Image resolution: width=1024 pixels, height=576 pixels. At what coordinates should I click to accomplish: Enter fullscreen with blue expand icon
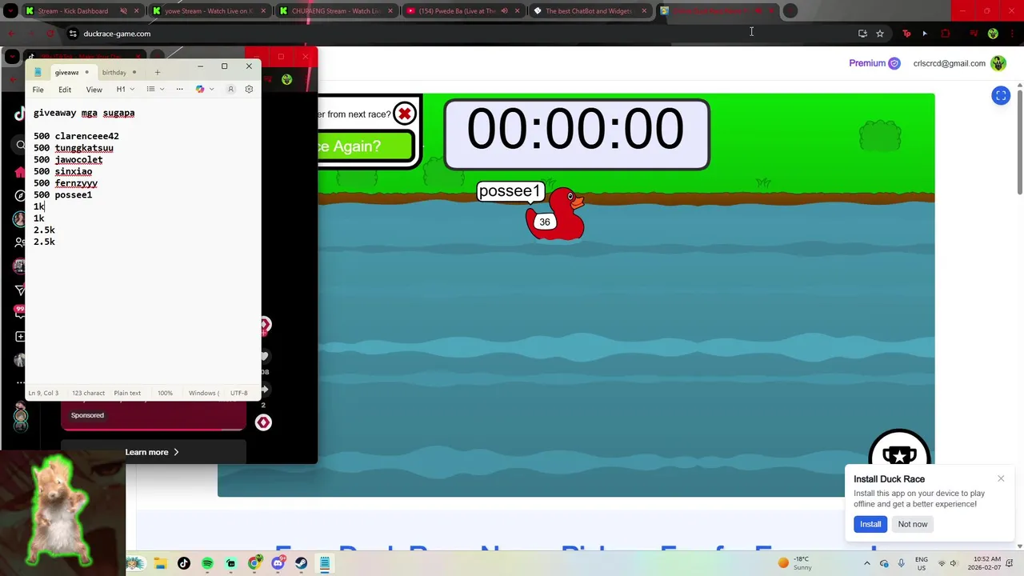[1001, 96]
